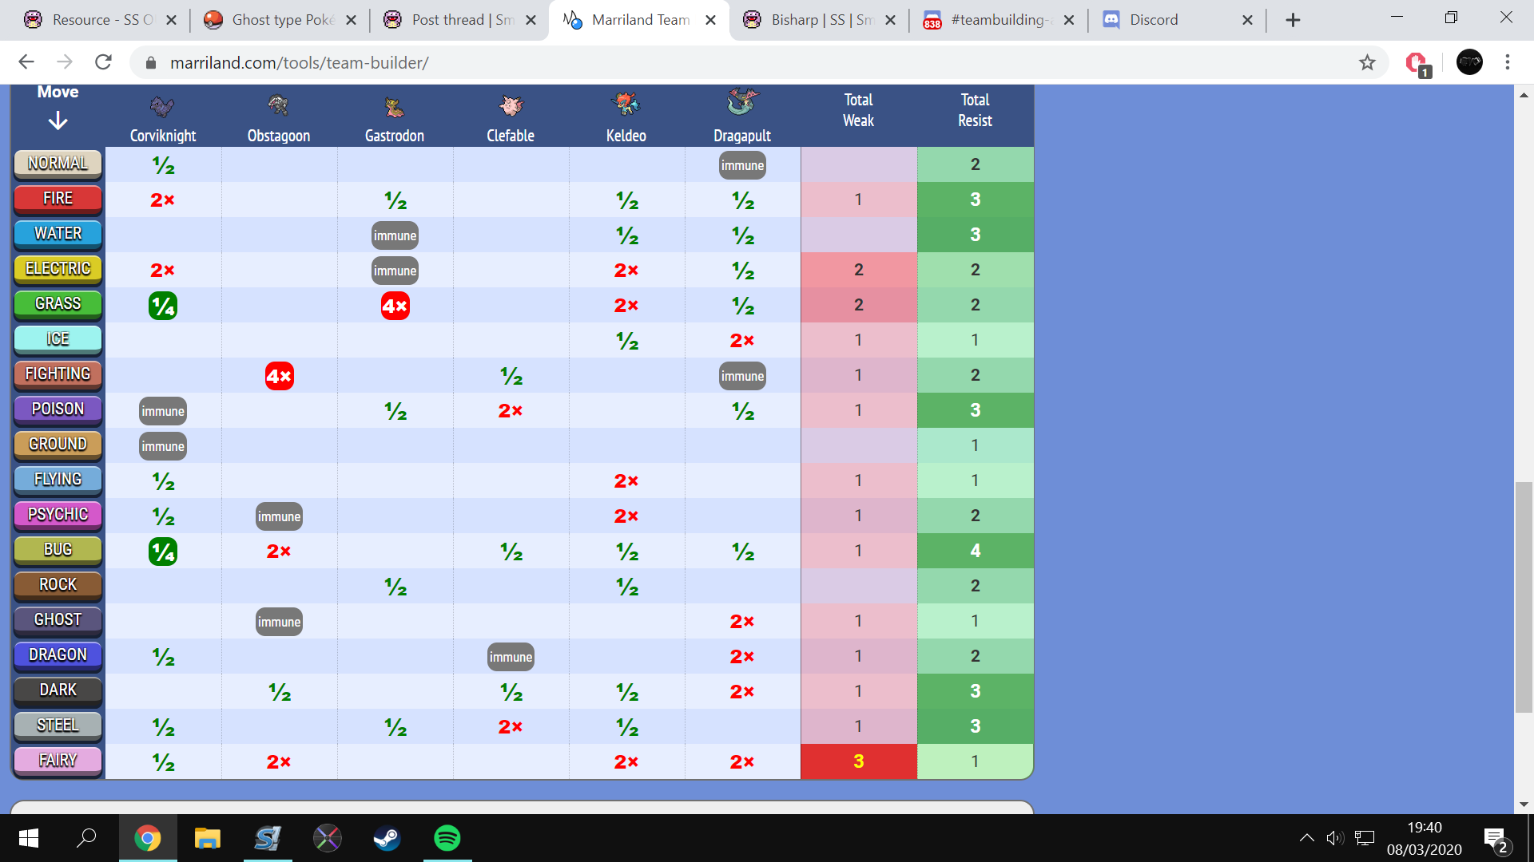Click the FIGHTING type label
The width and height of the screenshot is (1534, 862).
58,374
